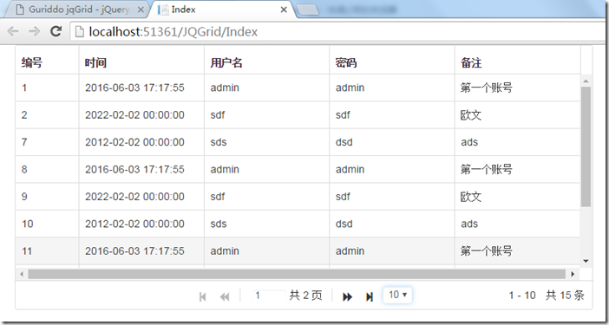609x325 pixels.
Task: Close the Index browser tab
Action: pyautogui.click(x=284, y=10)
